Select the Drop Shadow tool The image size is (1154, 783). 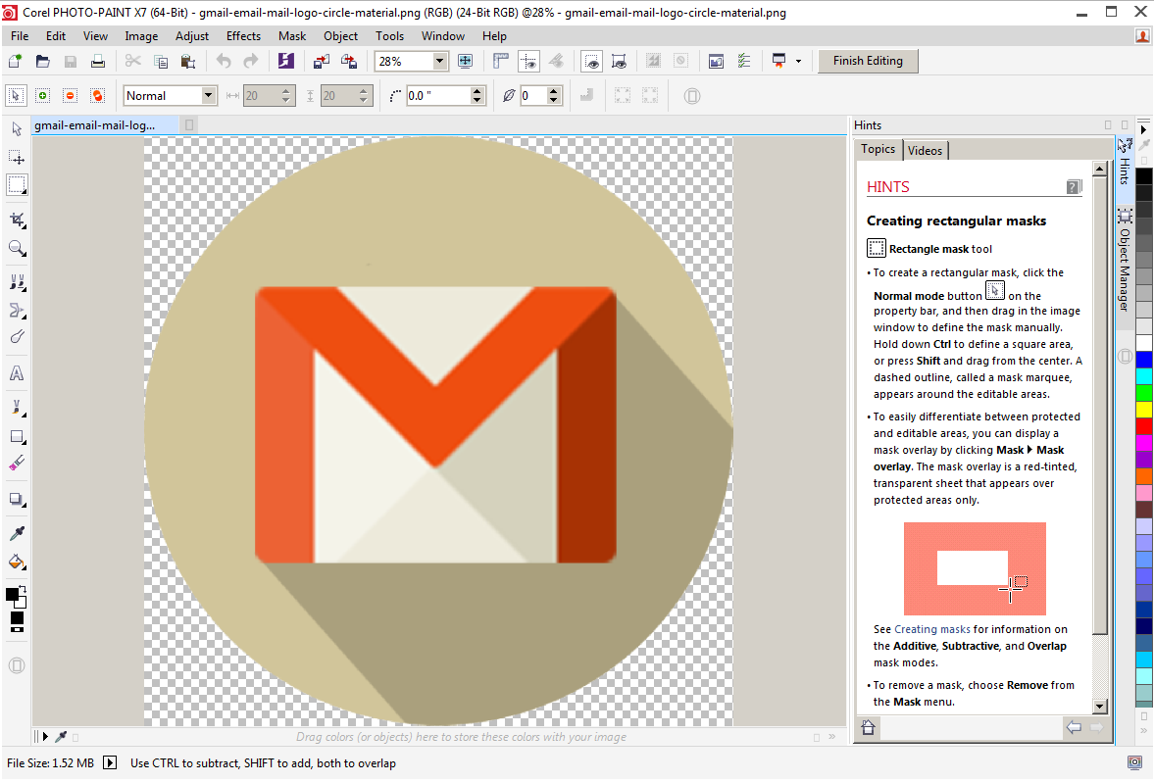point(17,499)
